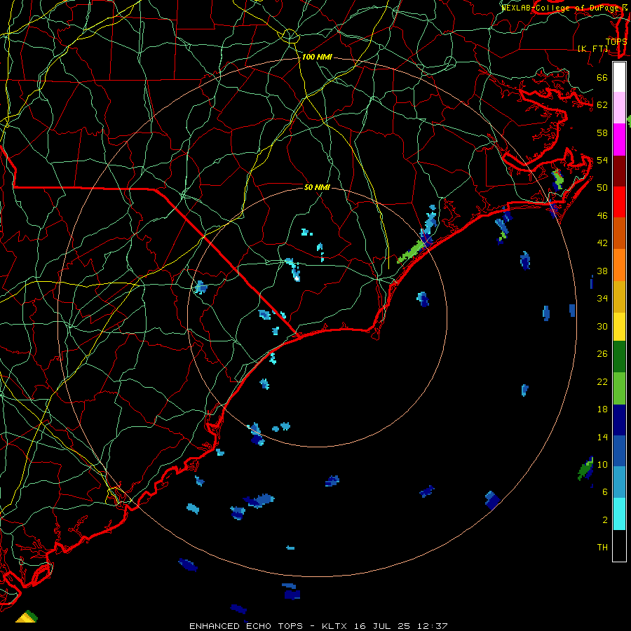Pick the cyan swatch on the color bar
The height and width of the screenshot is (631, 631).
[x=619, y=514]
